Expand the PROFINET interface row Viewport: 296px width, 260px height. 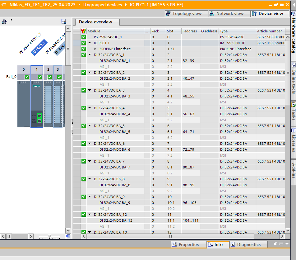(95, 49)
